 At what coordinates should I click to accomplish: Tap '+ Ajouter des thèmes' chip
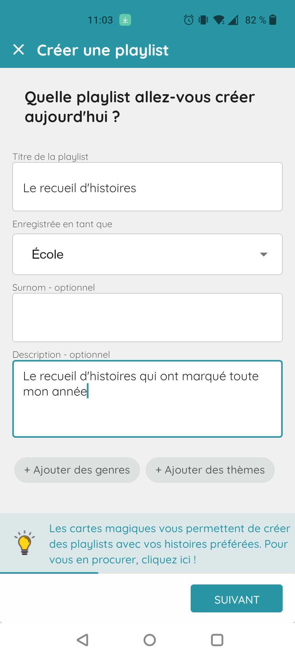point(210,470)
